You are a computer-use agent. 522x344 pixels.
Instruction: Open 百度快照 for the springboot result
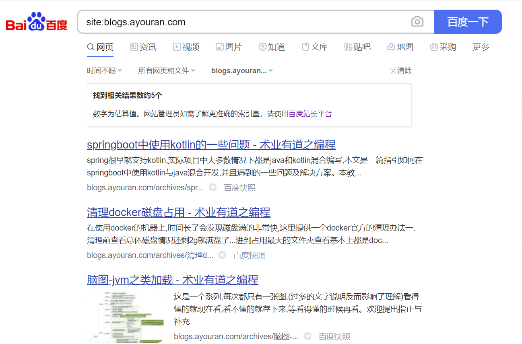239,187
